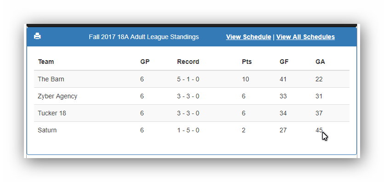Click Saturn's 1 - 5 - 0 record
This screenshot has width=384, height=182.
pyautogui.click(x=188, y=130)
